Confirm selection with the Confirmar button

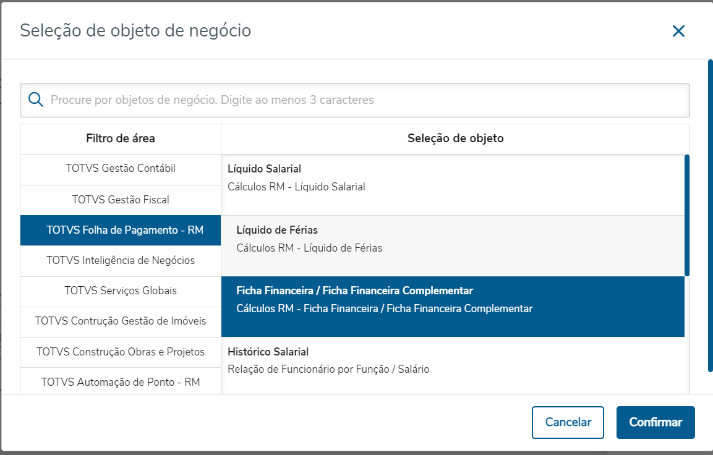655,422
